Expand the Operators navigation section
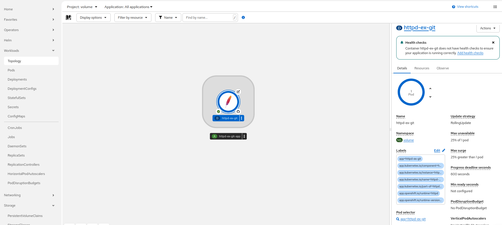The image size is (502, 225). [x=29, y=30]
